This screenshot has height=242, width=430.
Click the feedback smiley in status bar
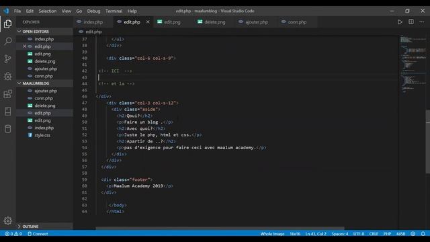[413, 234]
